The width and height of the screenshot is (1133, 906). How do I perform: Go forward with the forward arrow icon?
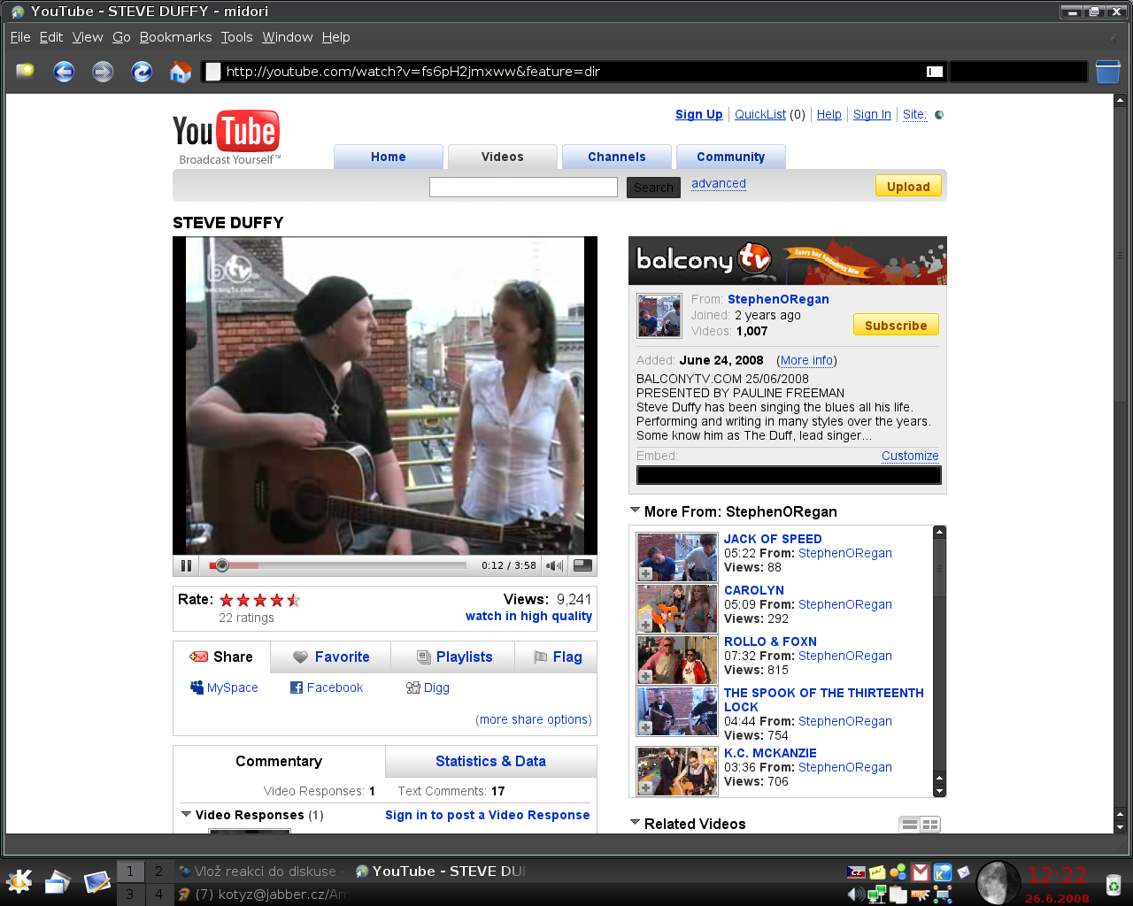[103, 72]
